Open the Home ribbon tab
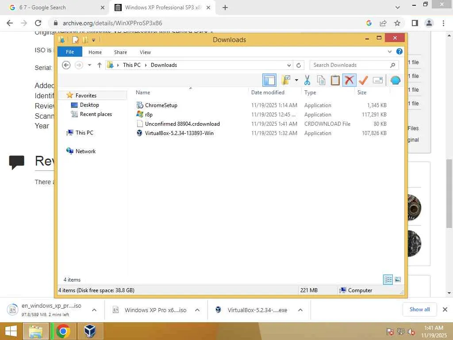 pos(95,52)
